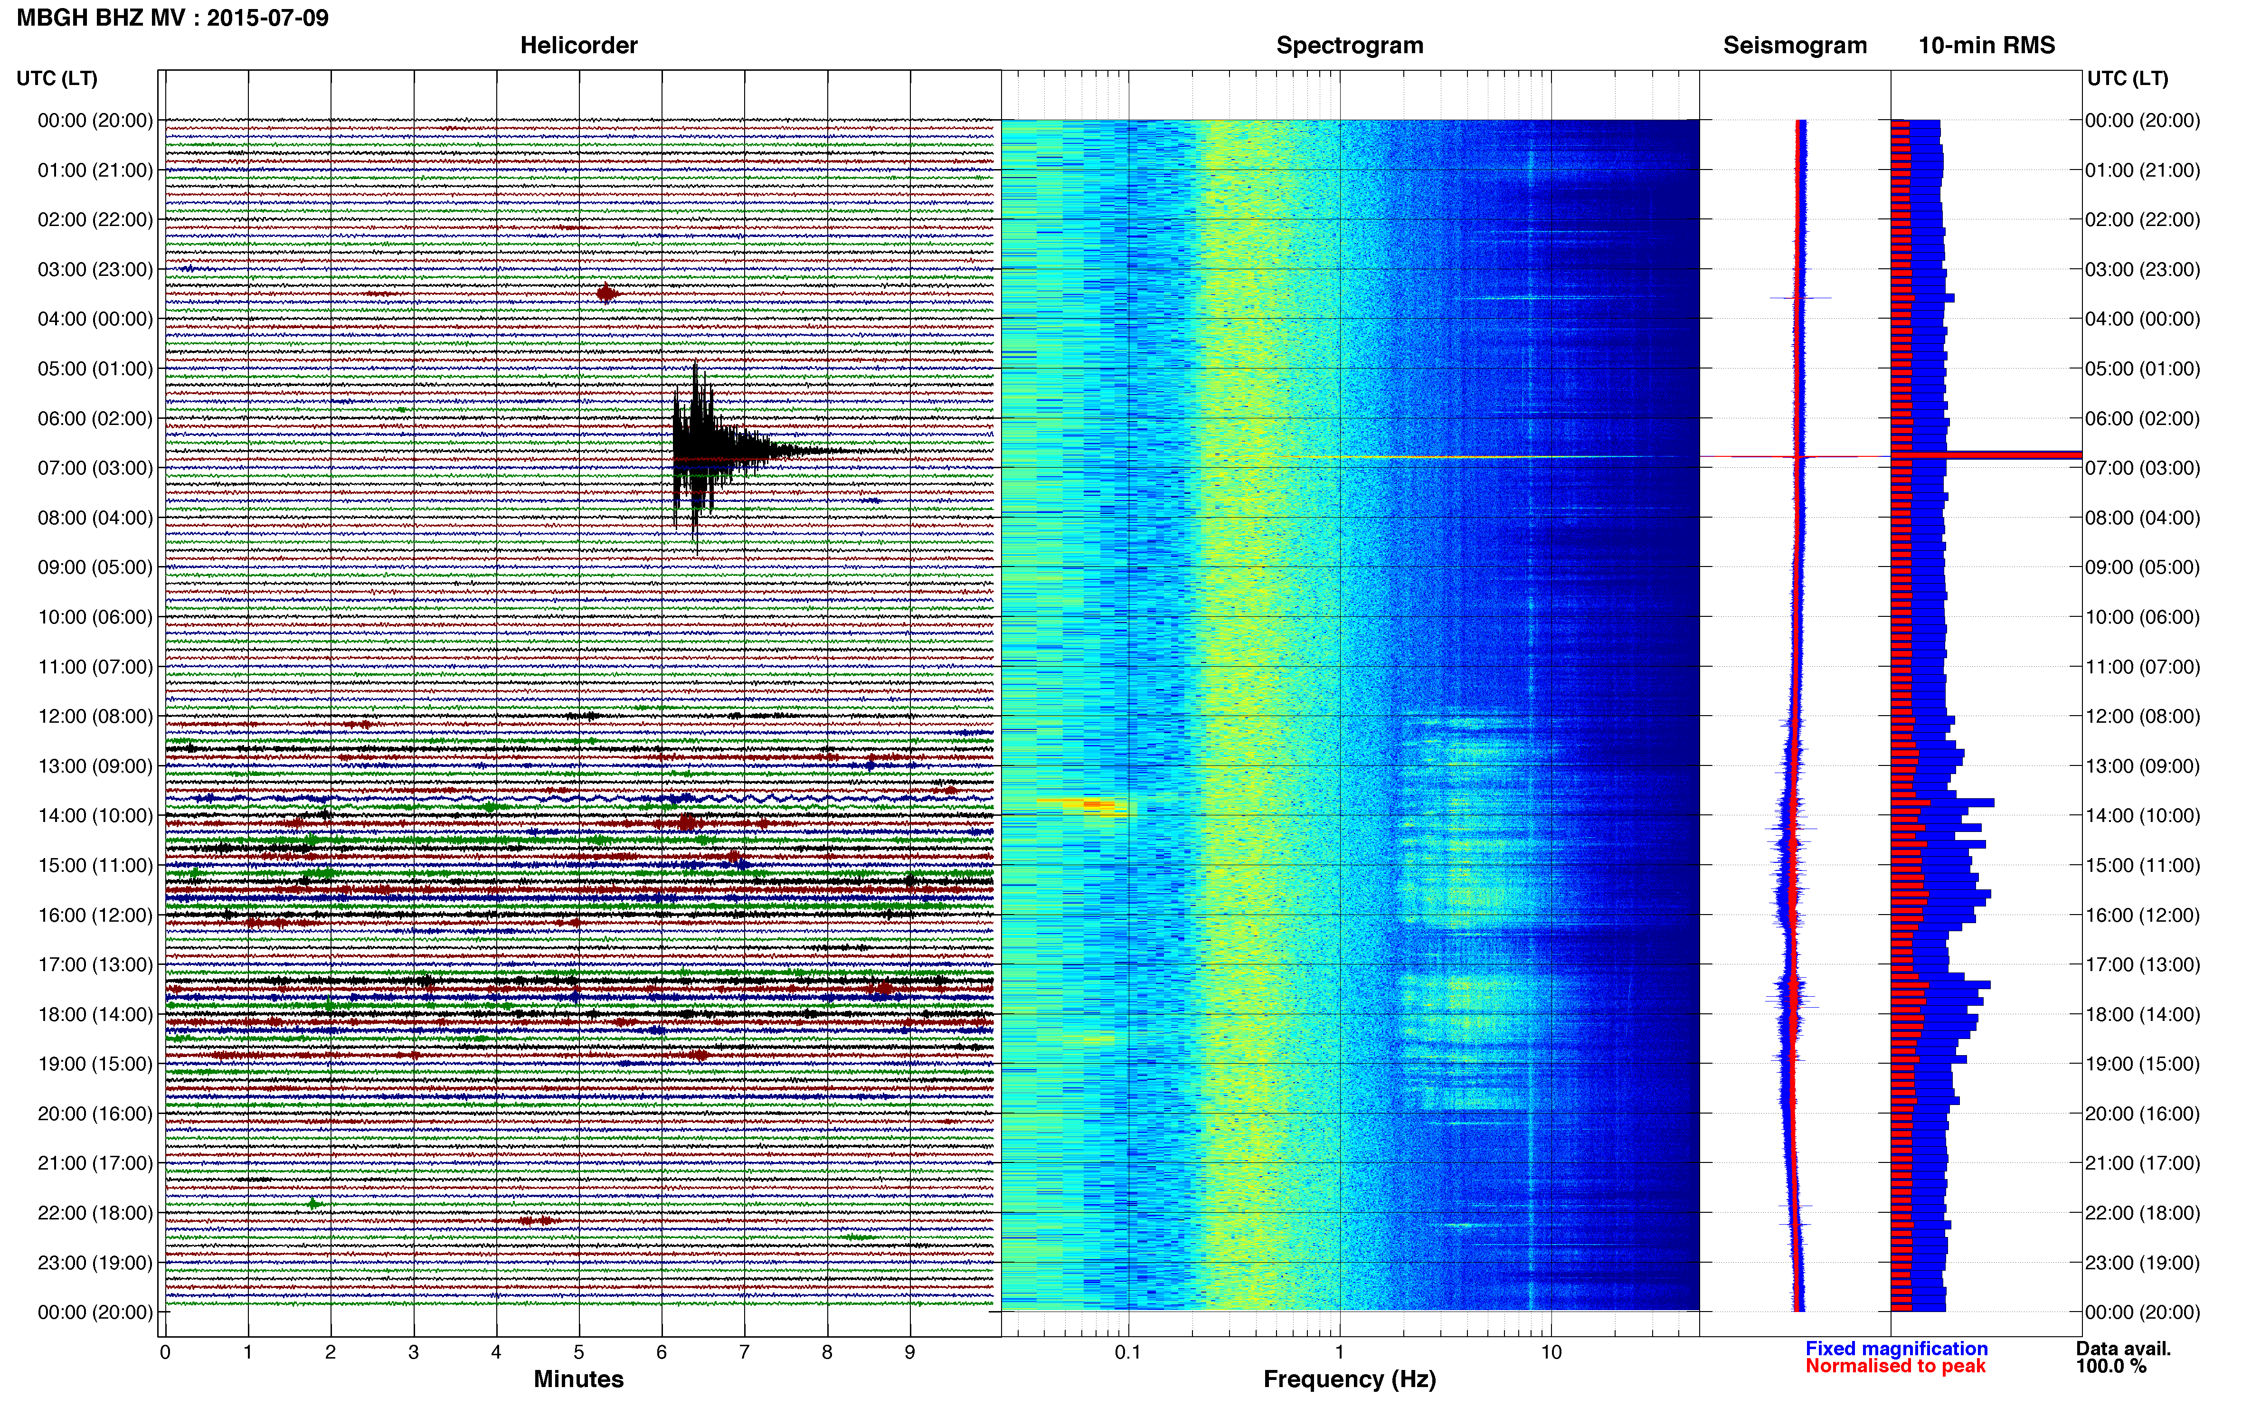The height and width of the screenshot is (1407, 2251).
Task: Click the longest RMS bar near 07:00
Action: (x=1986, y=455)
